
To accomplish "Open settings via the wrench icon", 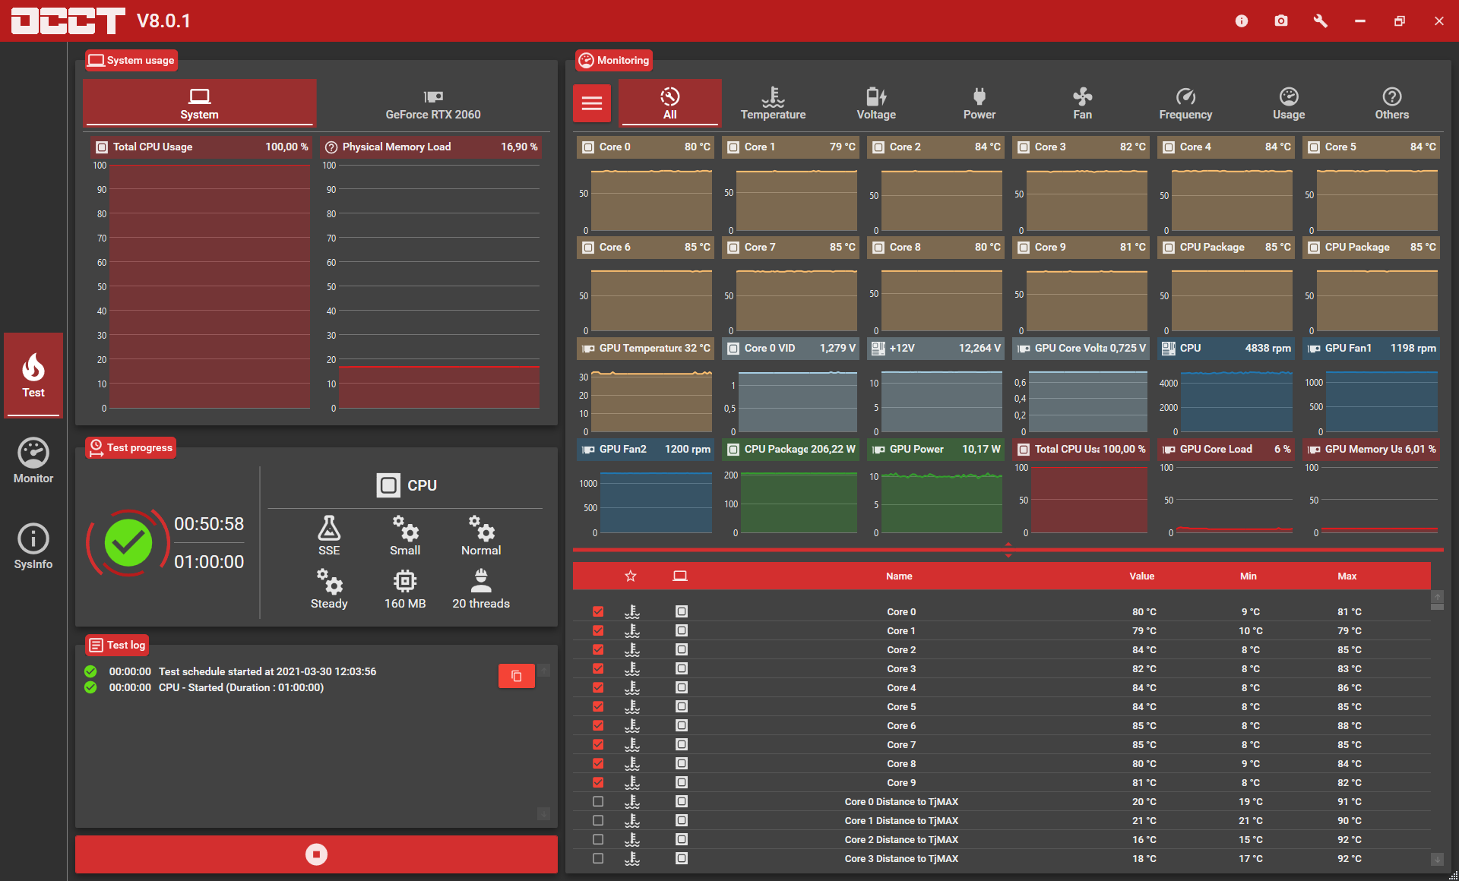I will [1321, 21].
